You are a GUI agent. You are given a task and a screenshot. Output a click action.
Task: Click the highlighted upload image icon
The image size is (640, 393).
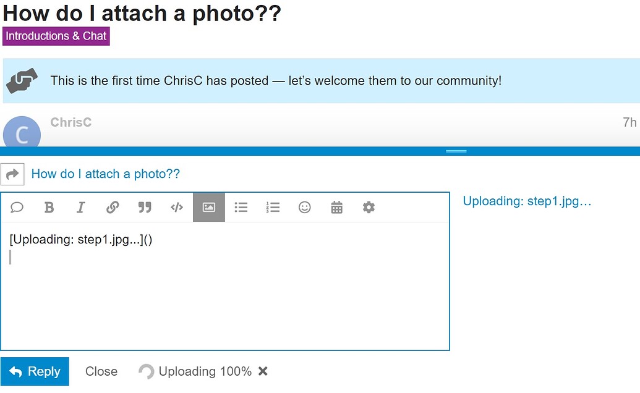tap(209, 208)
